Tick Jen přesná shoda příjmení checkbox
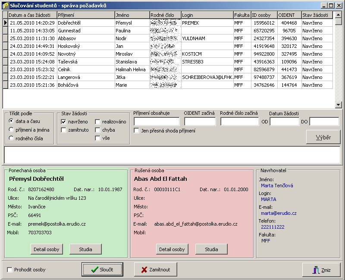The image size is (345, 280). (x=137, y=131)
